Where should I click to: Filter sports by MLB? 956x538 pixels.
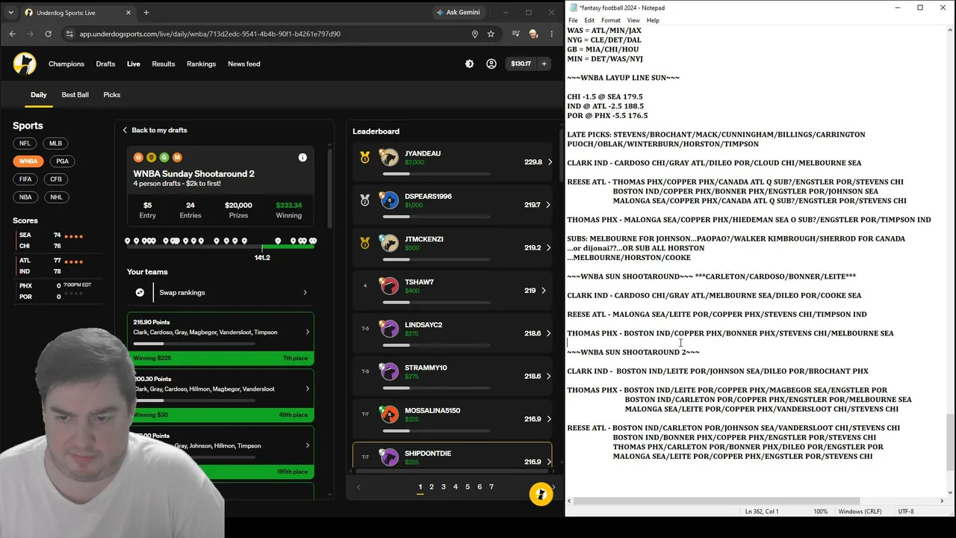point(56,143)
